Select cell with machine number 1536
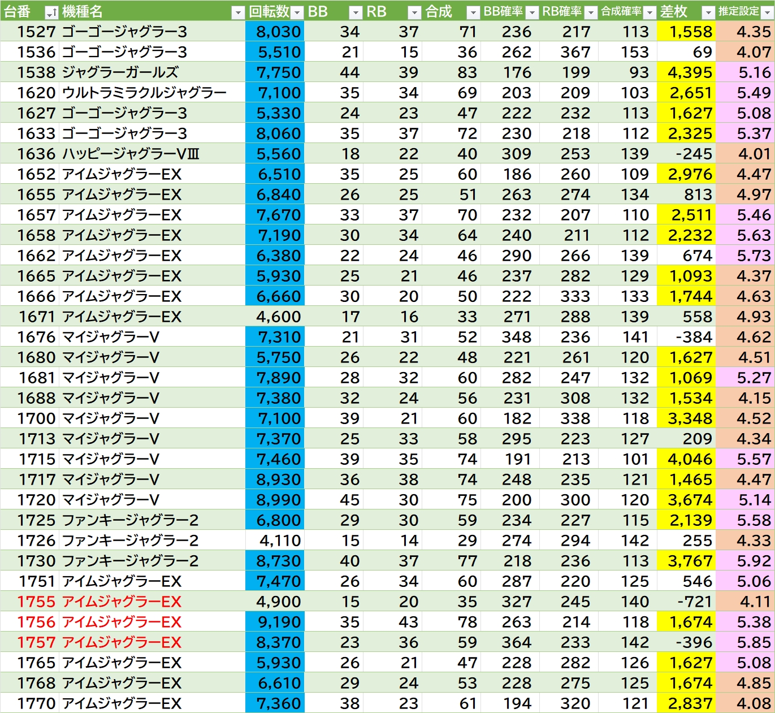This screenshot has height=713, width=775. [29, 52]
